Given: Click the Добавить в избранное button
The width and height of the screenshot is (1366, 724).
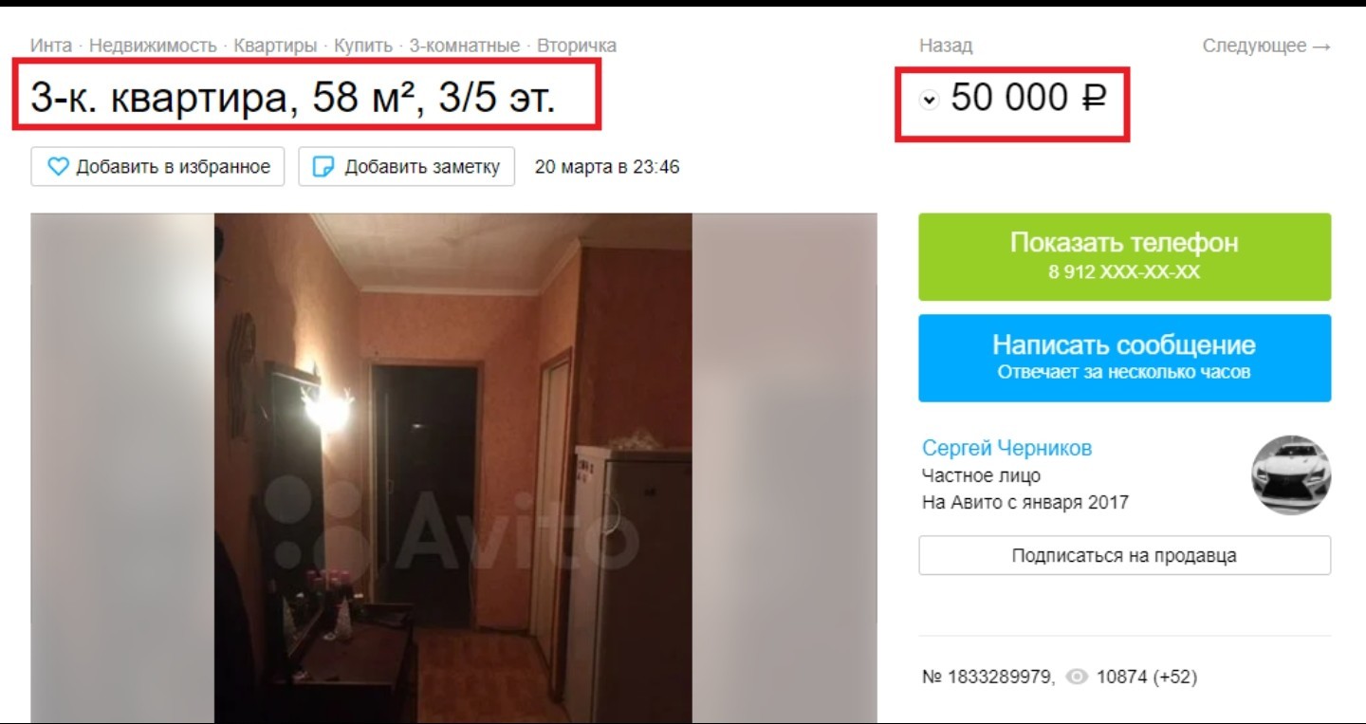Looking at the screenshot, I should click(159, 167).
